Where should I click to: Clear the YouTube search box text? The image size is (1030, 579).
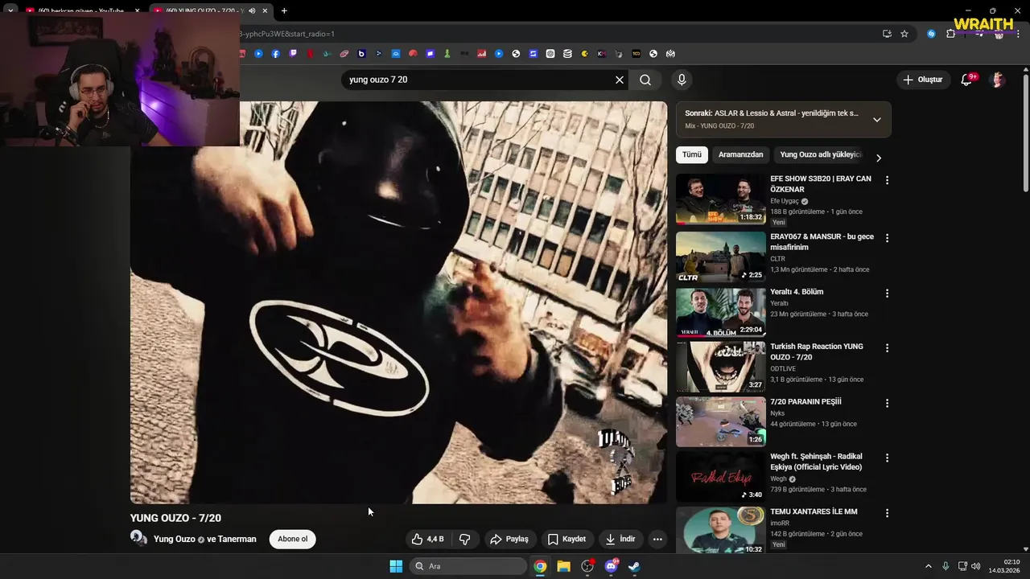620,80
